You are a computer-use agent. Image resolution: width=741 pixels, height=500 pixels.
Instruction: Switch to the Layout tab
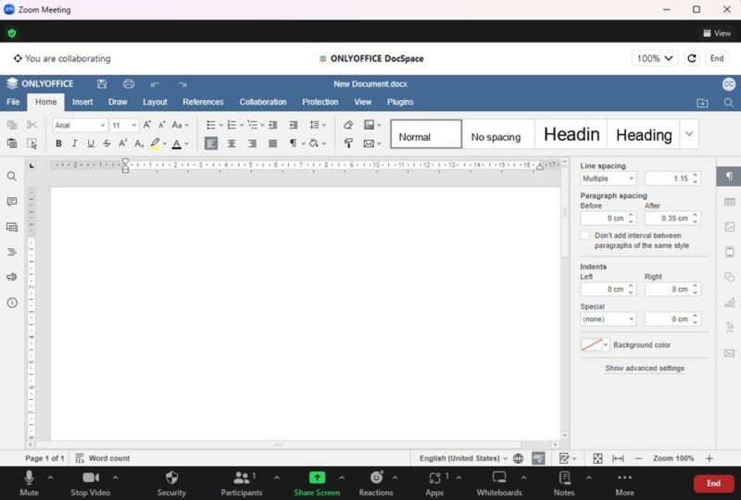point(155,102)
